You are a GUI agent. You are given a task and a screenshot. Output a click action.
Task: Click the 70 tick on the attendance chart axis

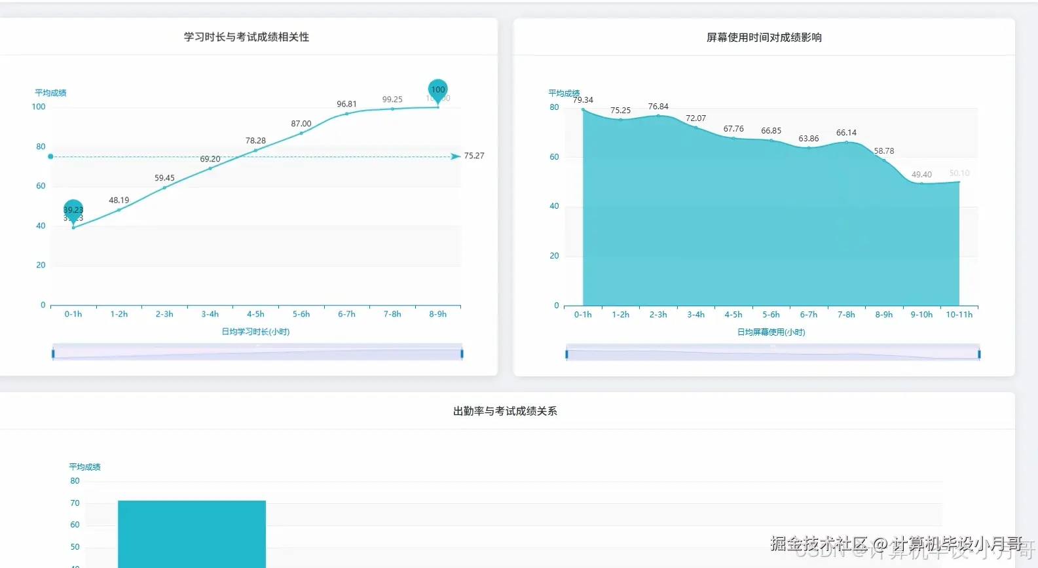tap(75, 503)
